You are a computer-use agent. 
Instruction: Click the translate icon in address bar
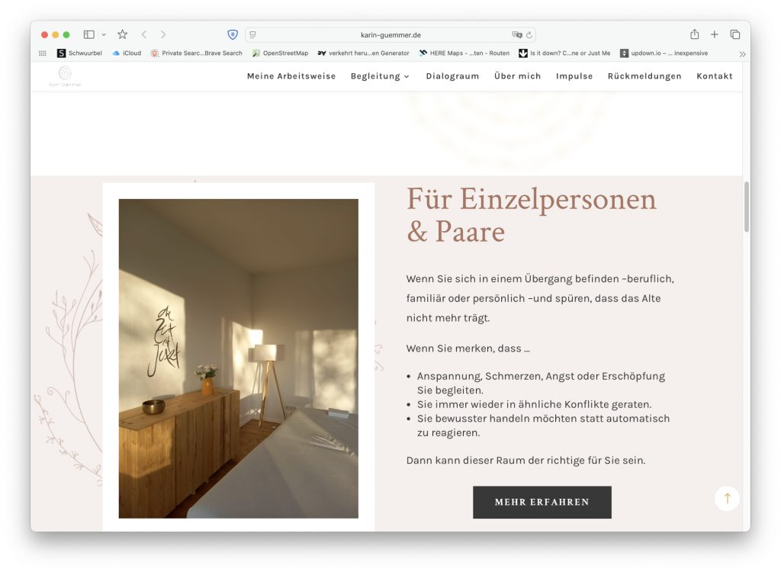(x=517, y=35)
